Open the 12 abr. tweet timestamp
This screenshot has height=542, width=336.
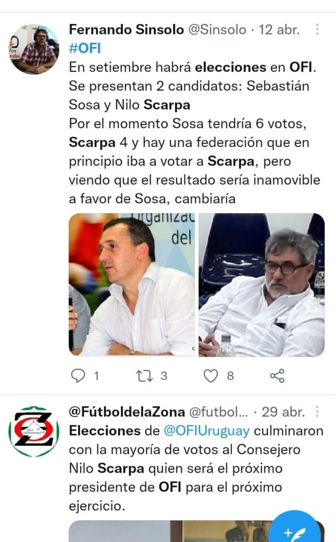(x=279, y=30)
